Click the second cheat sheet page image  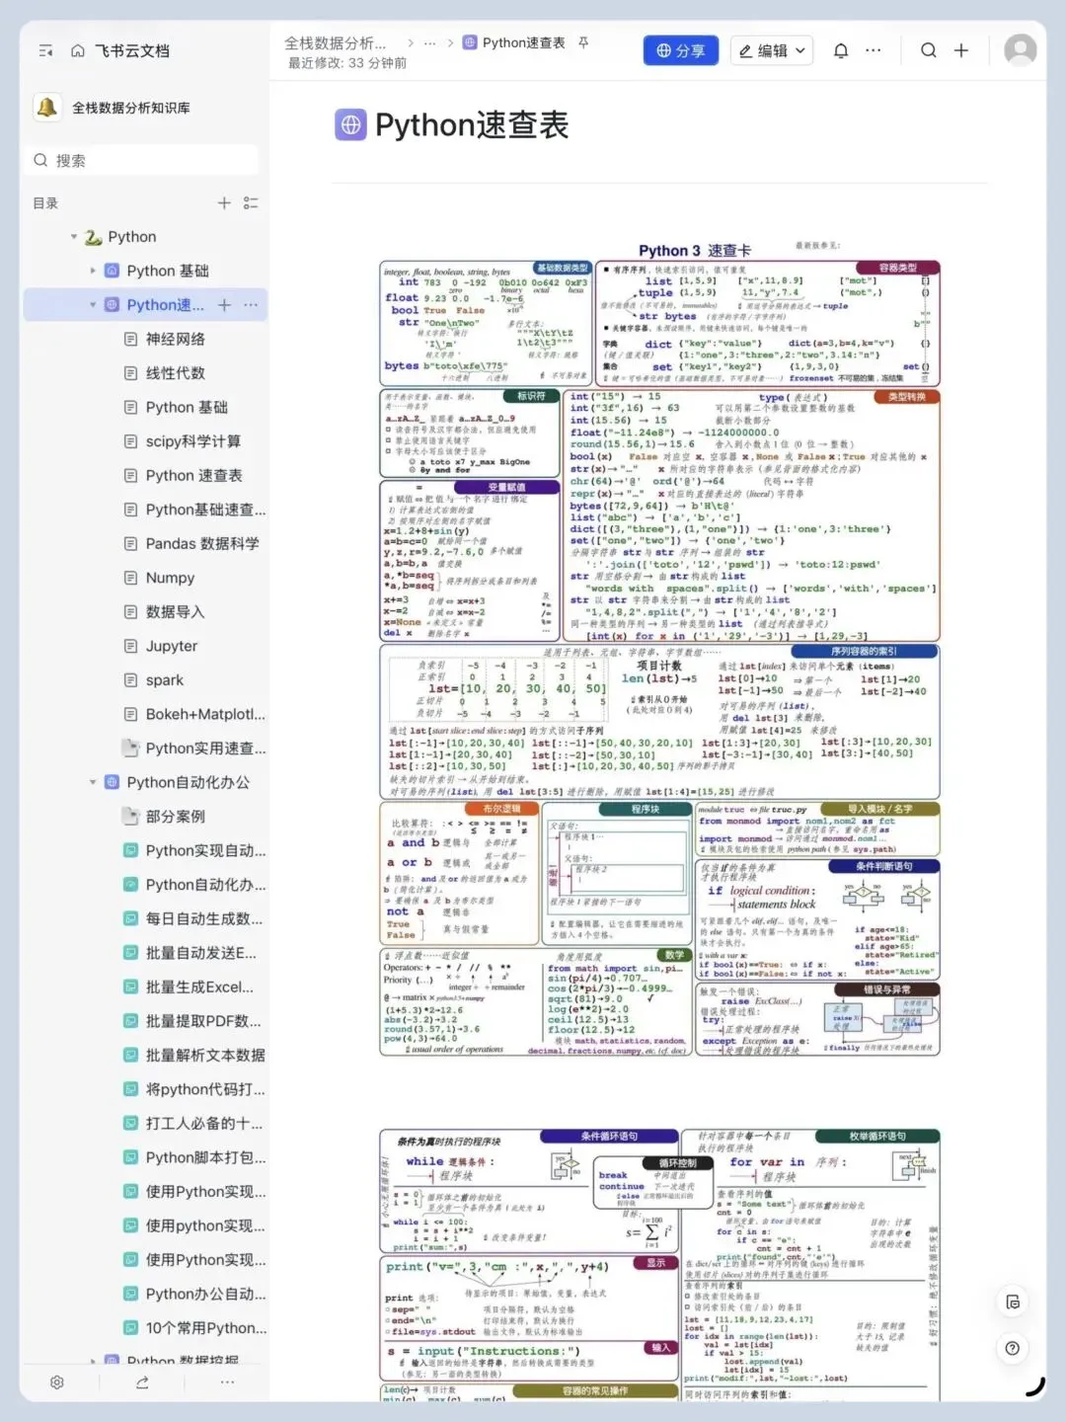pos(660,1265)
